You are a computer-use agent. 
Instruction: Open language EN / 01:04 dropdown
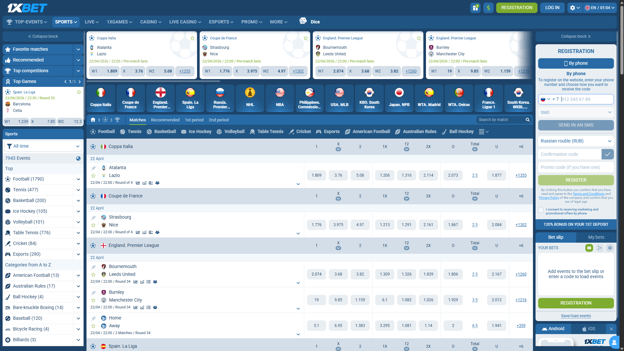[600, 8]
